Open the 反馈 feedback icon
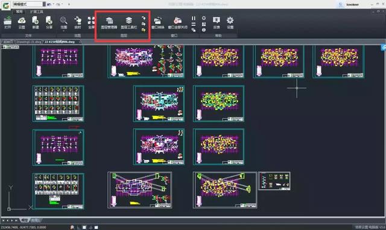Image resolution: width=386 pixels, height=230 pixels. pos(217,23)
